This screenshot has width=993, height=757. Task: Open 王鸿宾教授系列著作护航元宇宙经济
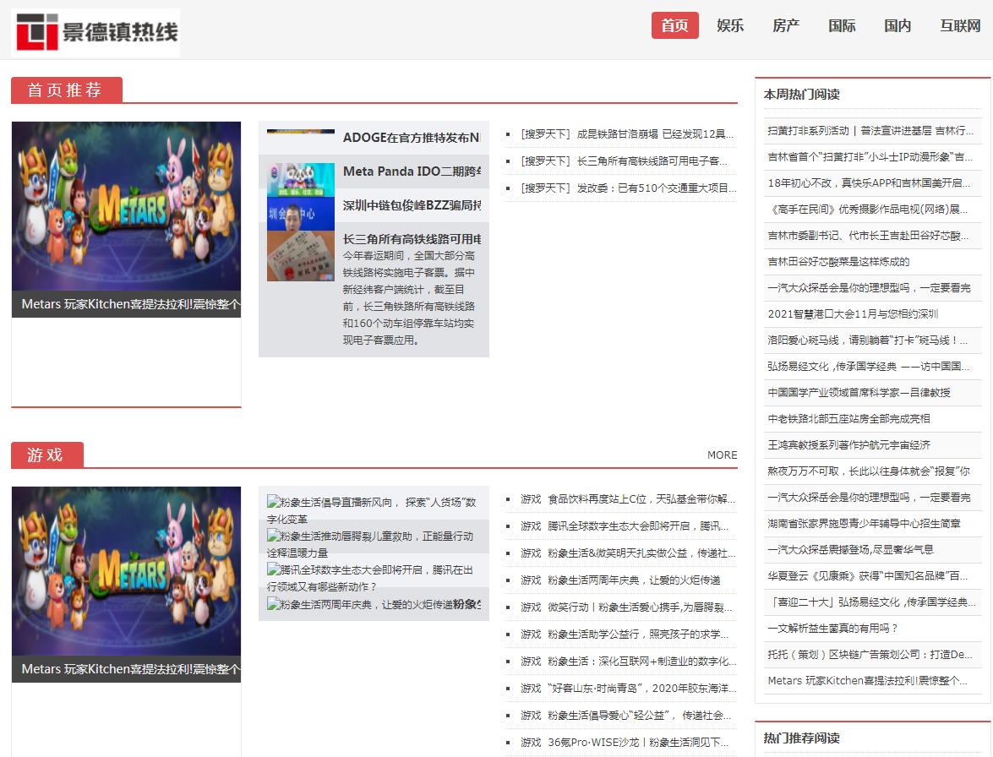pyautogui.click(x=848, y=445)
